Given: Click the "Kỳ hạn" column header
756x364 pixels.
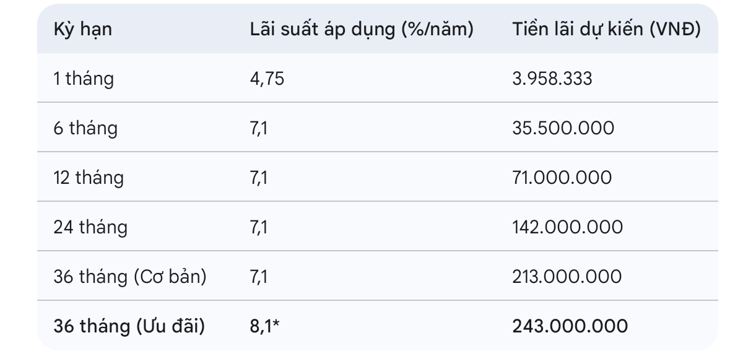Looking at the screenshot, I should [83, 30].
